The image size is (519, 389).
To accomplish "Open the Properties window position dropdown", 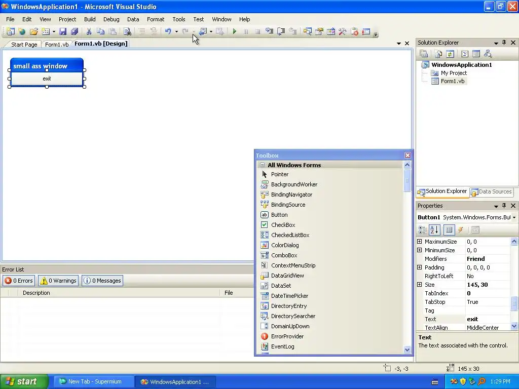I will 496,206.
